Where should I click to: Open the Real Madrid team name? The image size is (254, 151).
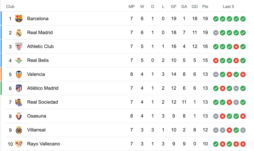click(x=40, y=33)
